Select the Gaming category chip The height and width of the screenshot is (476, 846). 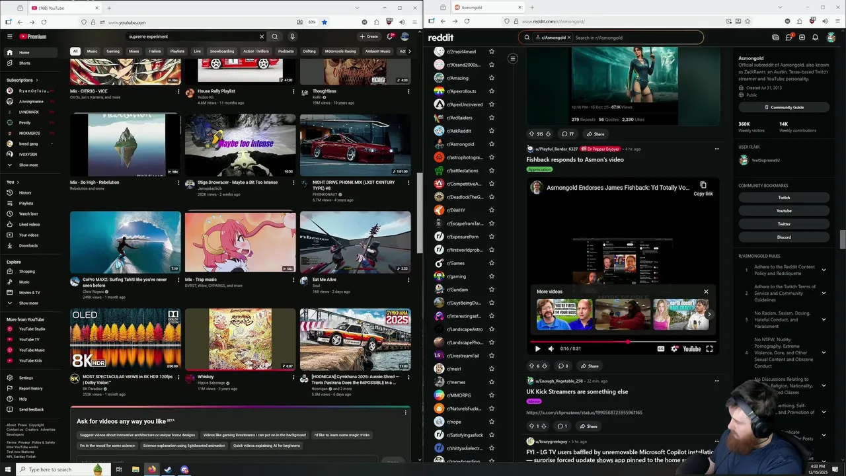coord(113,51)
